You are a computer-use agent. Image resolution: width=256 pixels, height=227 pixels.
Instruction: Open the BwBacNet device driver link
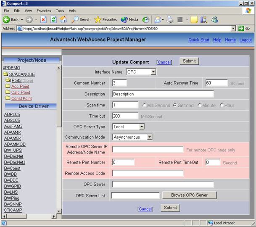click(x=14, y=156)
